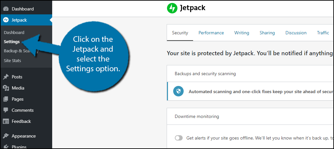The width and height of the screenshot is (334, 149).
Task: Open the Plugins menu item
Action: click(x=19, y=146)
